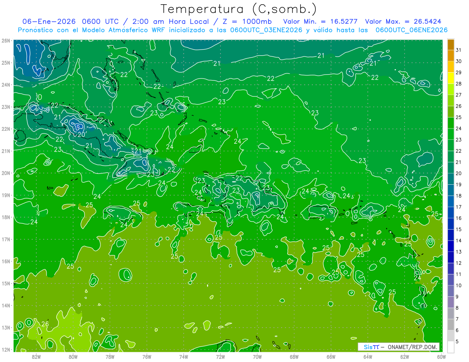Click the "17N" latitude axis label
Image resolution: width=469 pixels, height=362 pixels.
pos(6,239)
